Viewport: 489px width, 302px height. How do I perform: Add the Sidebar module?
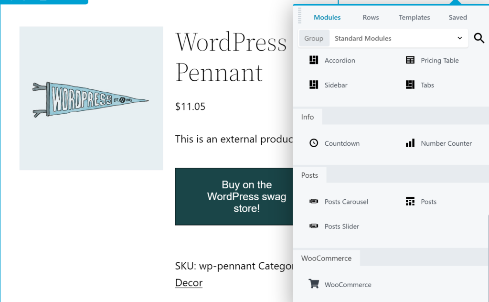coord(336,85)
